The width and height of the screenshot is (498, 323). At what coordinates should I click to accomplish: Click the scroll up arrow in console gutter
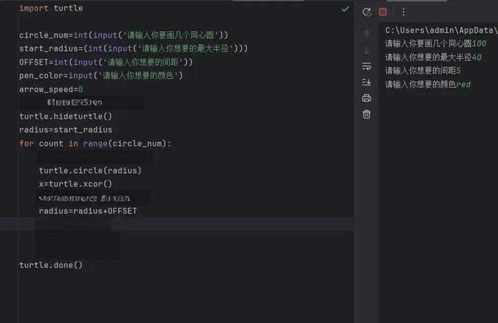[366, 34]
